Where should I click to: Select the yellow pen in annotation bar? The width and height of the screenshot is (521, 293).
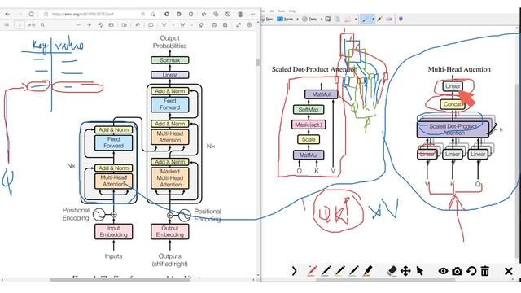point(339,271)
